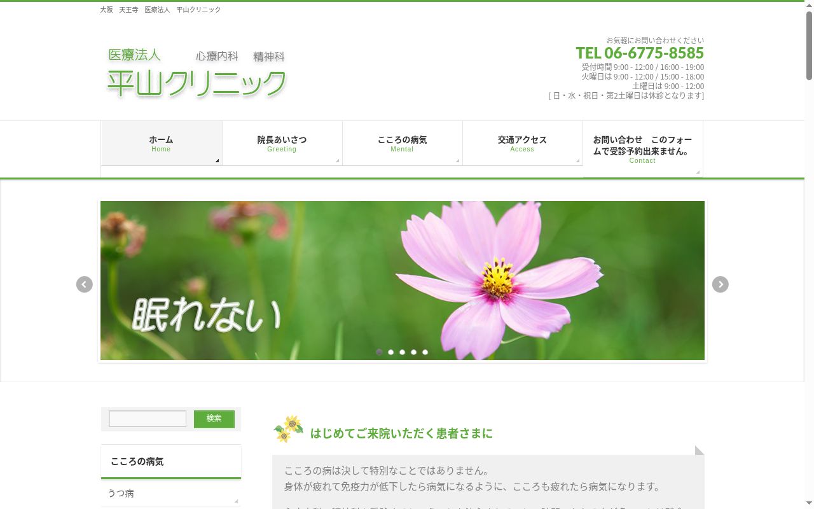
Task: Open the 交通アクセス Access menu
Action: tap(523, 143)
